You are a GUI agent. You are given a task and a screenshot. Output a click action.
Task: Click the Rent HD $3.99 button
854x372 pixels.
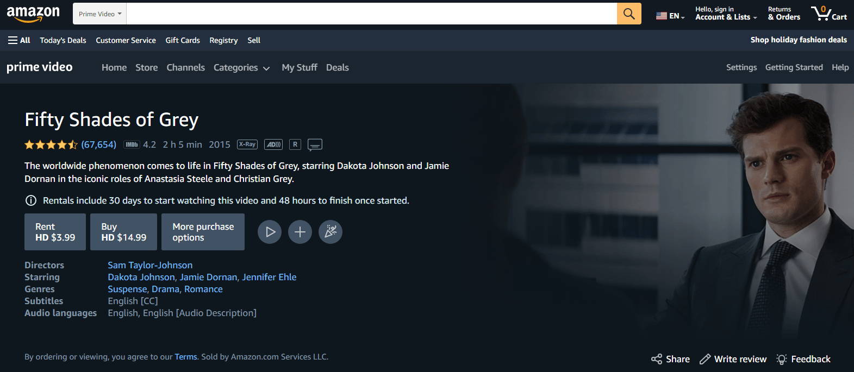tap(55, 232)
